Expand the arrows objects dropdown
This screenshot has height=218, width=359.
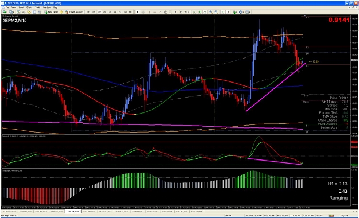188,12
